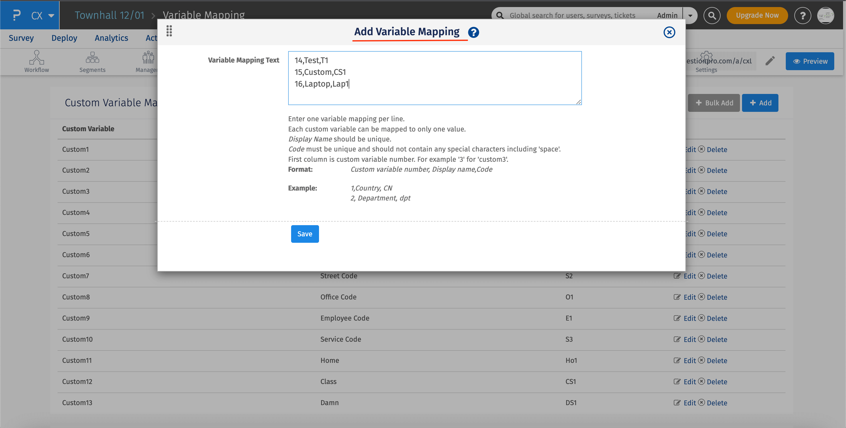Close the Add Variable Mapping dialog
Image resolution: width=846 pixels, height=428 pixels.
click(x=669, y=32)
